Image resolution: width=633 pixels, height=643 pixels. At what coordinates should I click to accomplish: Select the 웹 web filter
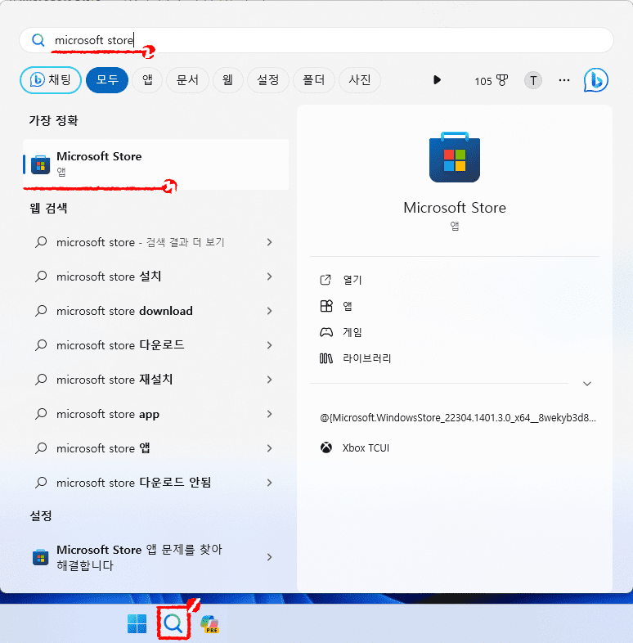[228, 80]
